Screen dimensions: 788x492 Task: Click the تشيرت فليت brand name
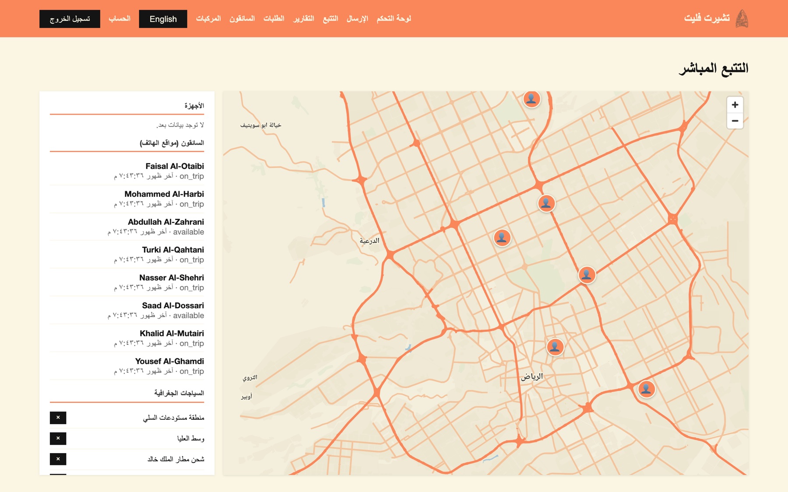(707, 18)
